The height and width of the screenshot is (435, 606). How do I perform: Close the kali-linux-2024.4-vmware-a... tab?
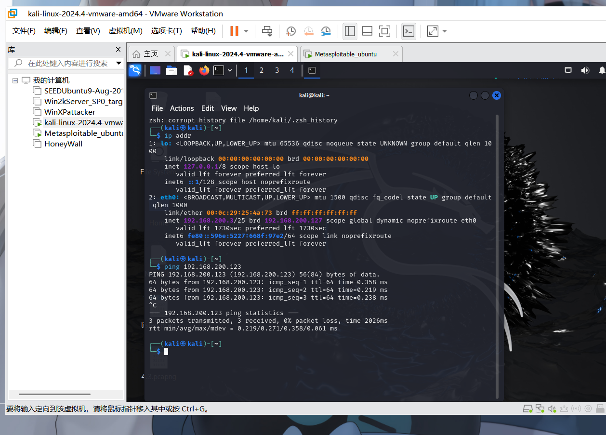[x=291, y=54]
